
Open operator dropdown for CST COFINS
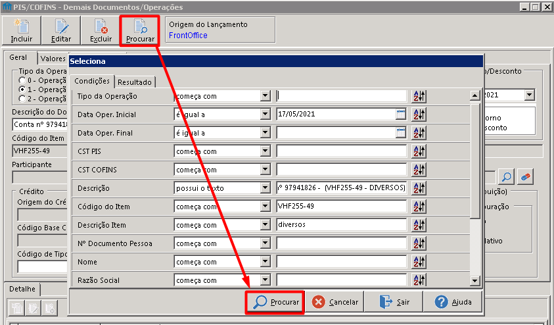point(265,169)
